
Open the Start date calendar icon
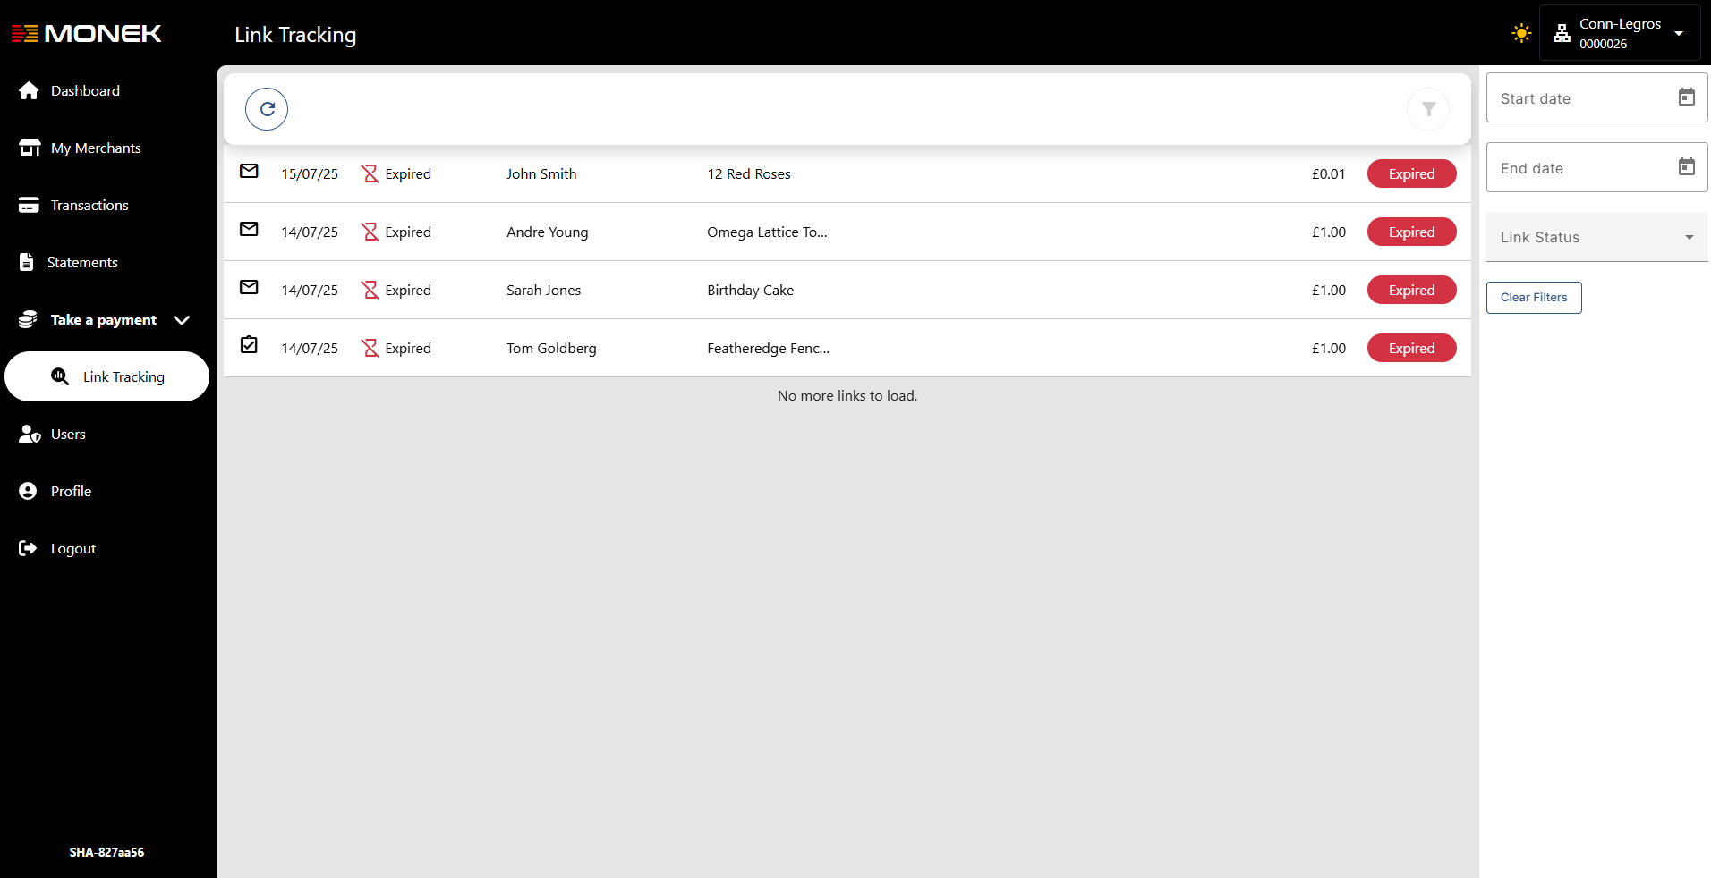1686,97
